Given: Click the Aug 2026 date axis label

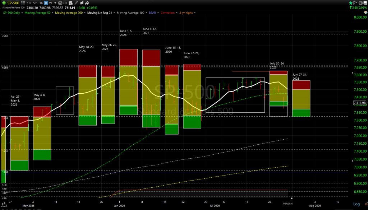Looking at the screenshot, I should [315, 206].
